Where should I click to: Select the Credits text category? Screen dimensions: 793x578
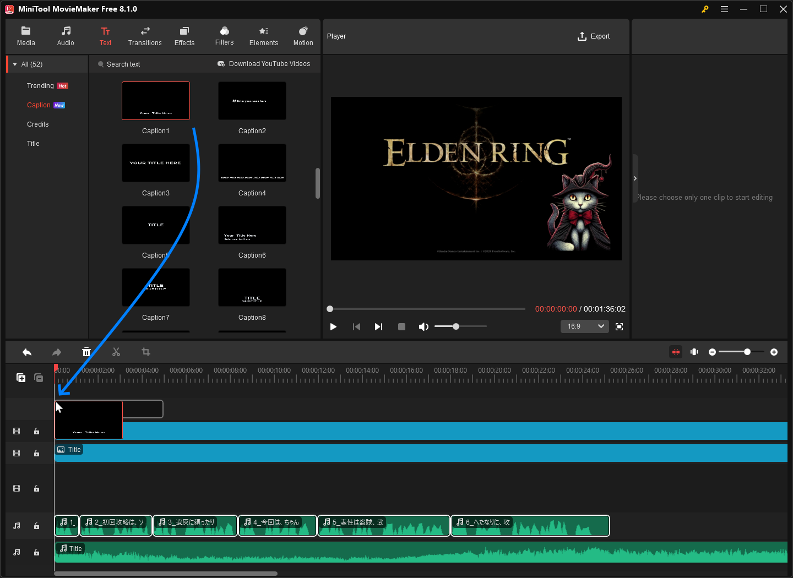[38, 124]
